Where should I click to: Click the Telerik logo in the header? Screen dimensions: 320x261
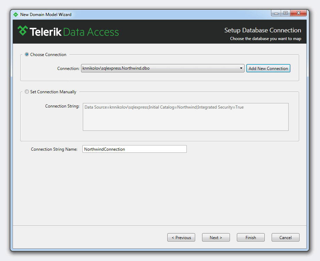pyautogui.click(x=68, y=31)
